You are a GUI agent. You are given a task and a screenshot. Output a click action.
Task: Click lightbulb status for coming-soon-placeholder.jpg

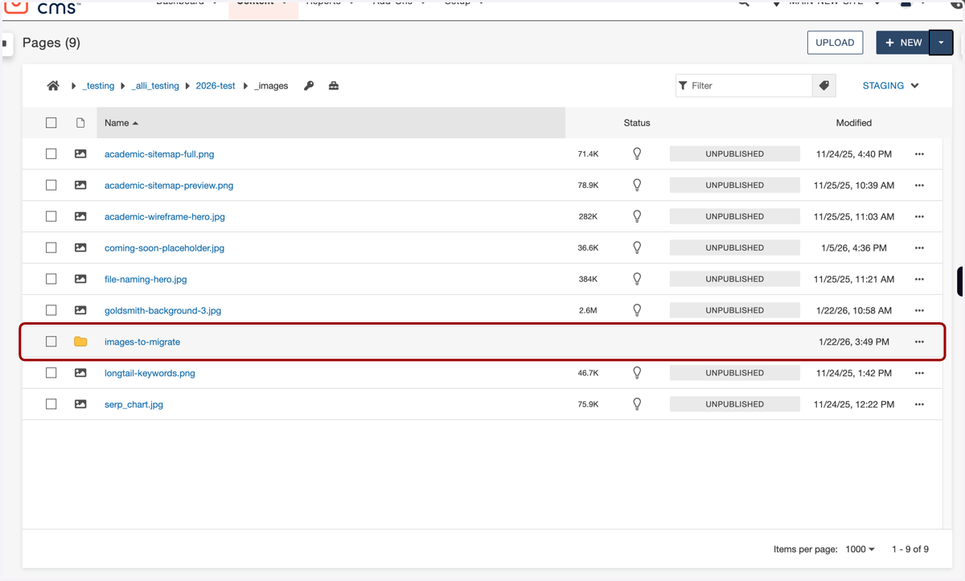pyautogui.click(x=637, y=248)
